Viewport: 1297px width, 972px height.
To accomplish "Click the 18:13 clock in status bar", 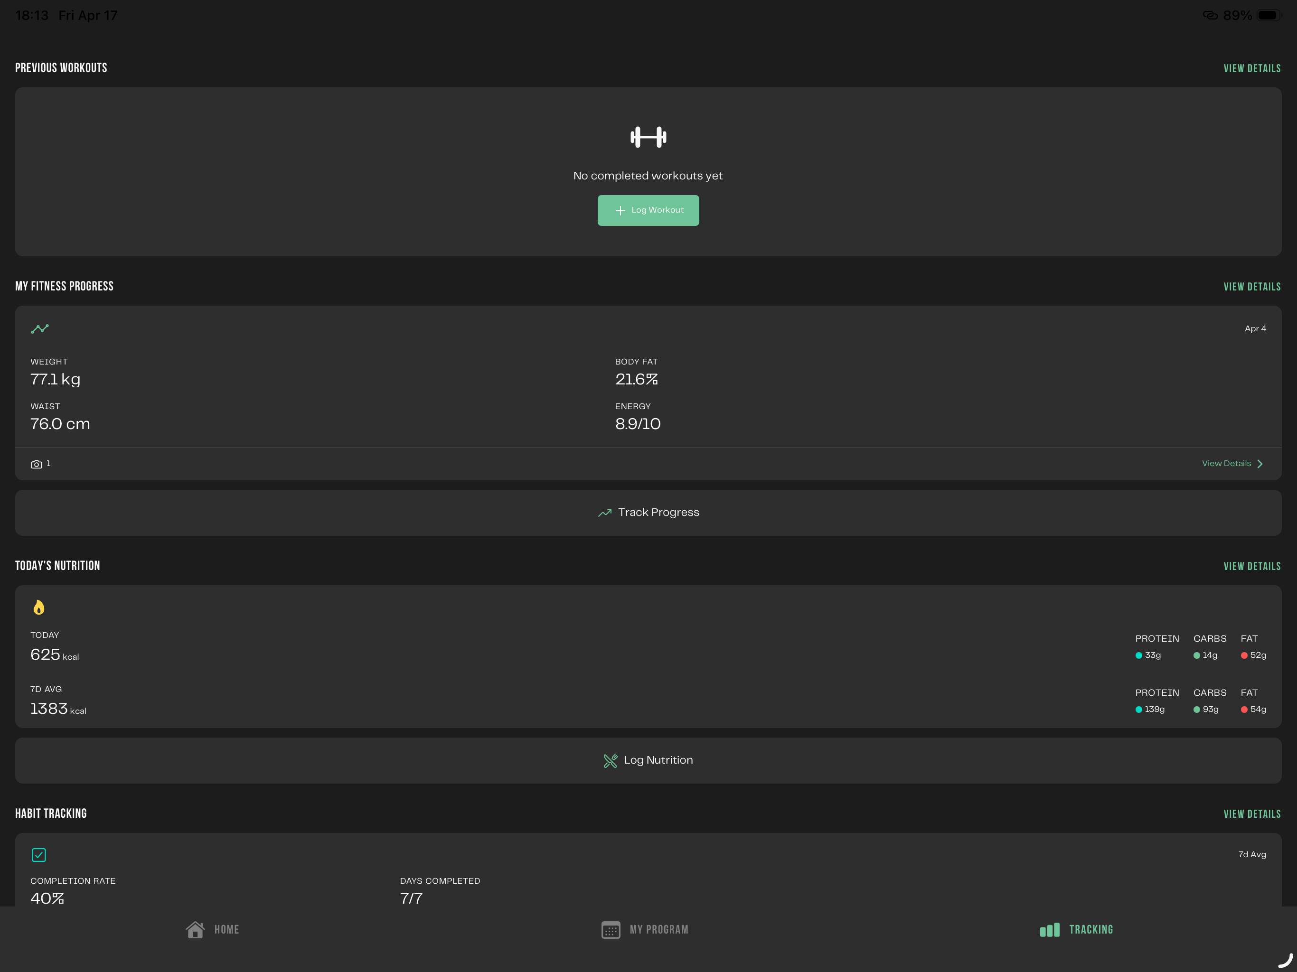I will [x=32, y=15].
